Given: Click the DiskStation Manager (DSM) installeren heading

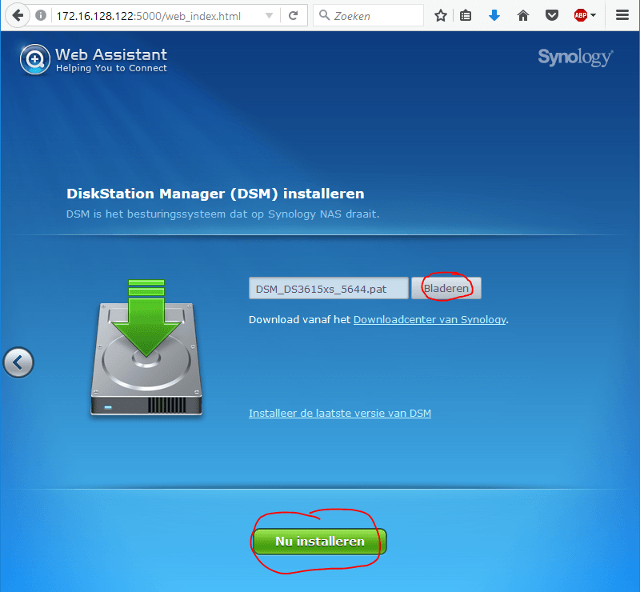Looking at the screenshot, I should pyautogui.click(x=215, y=194).
